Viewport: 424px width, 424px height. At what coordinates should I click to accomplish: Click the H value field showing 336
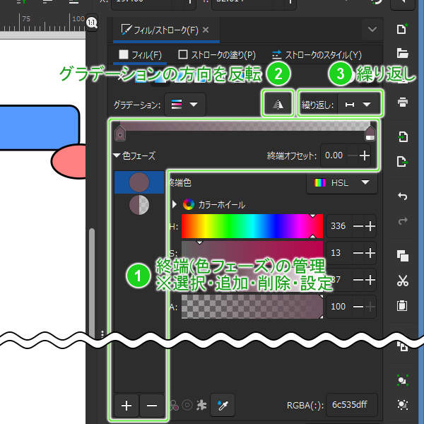(338, 226)
